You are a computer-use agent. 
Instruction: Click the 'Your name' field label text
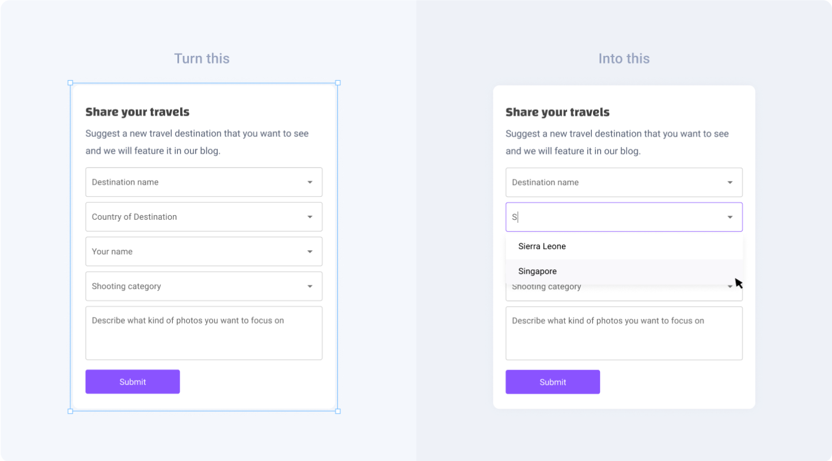point(112,252)
